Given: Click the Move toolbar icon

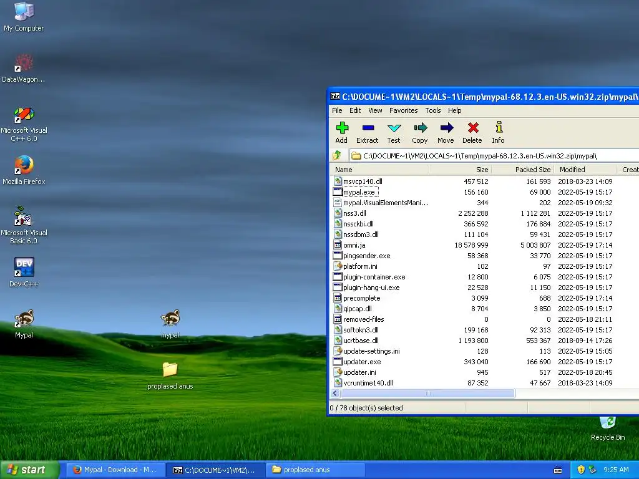Looking at the screenshot, I should click(x=446, y=132).
